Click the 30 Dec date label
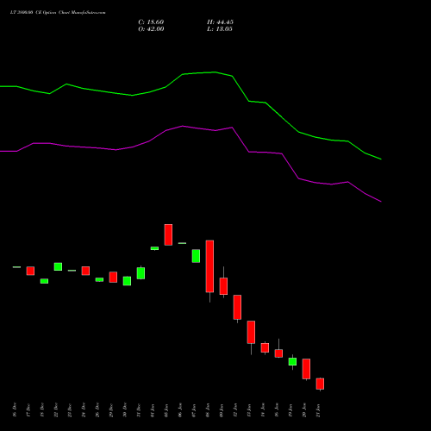The height and width of the screenshot is (431, 431). 125,410
